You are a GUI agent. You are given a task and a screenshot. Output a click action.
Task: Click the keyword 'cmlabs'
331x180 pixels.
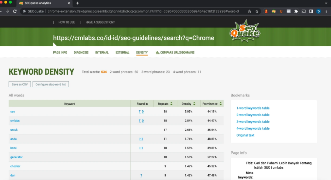[15, 120]
